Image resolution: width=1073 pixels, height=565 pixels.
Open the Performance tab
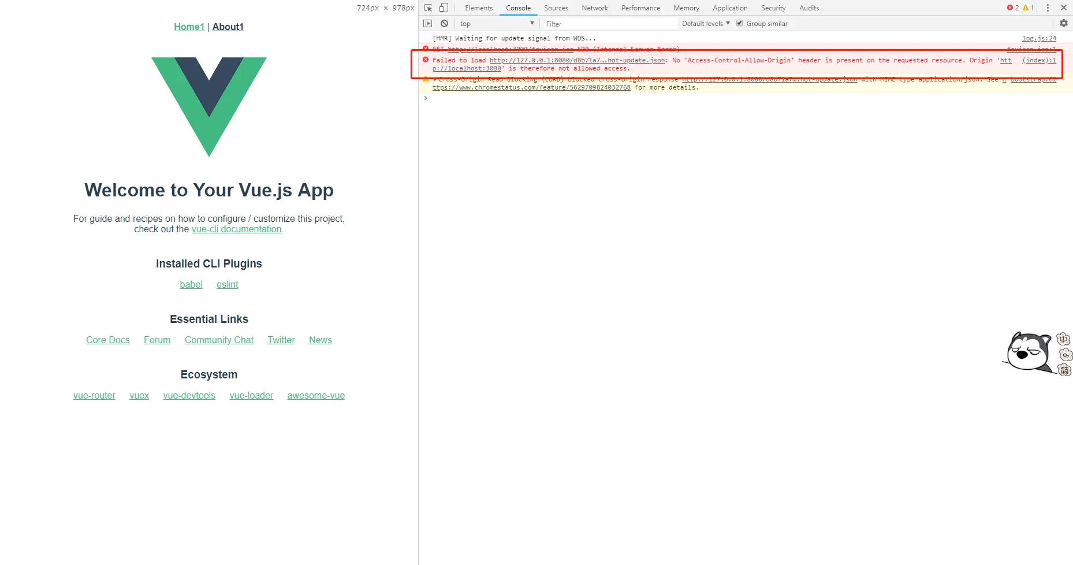point(641,8)
